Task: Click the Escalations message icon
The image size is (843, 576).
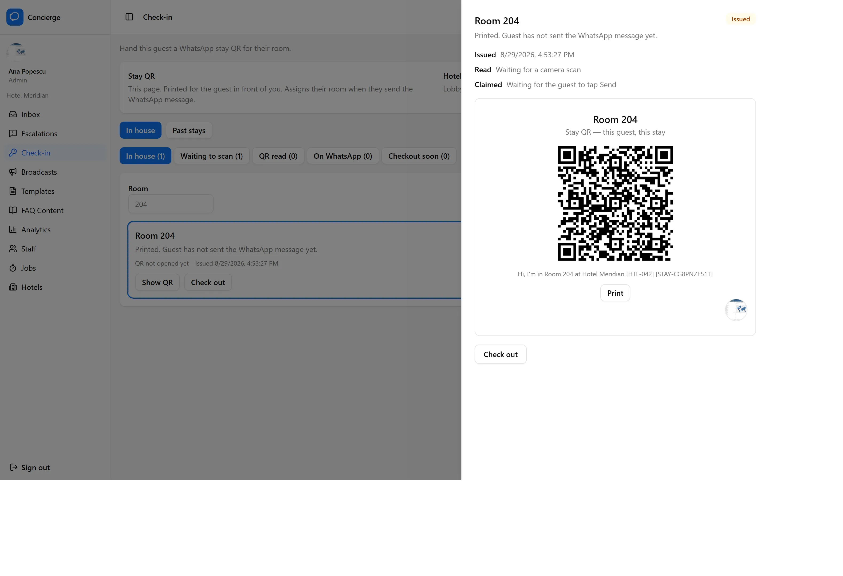Action: [13, 133]
